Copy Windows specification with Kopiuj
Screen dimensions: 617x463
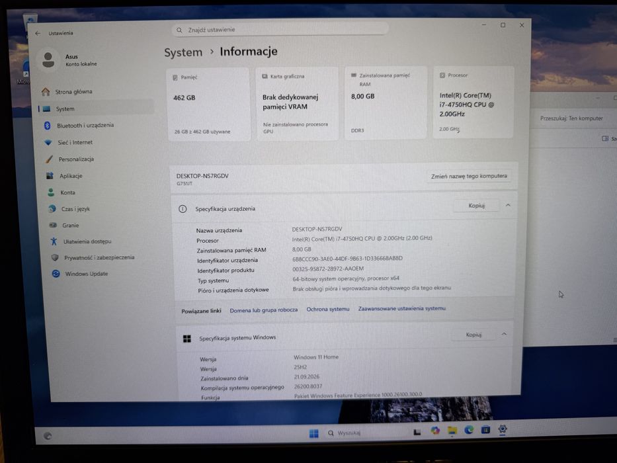point(473,335)
